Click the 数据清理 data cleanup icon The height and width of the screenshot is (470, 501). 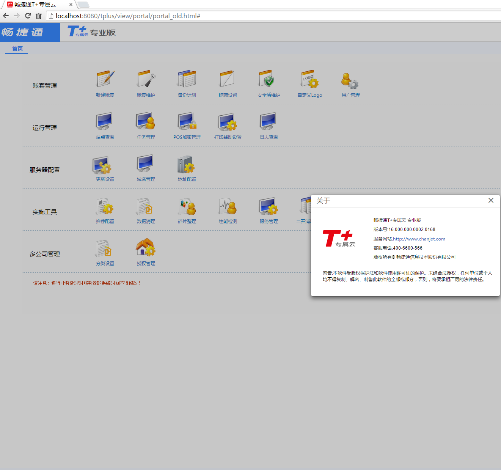146,206
